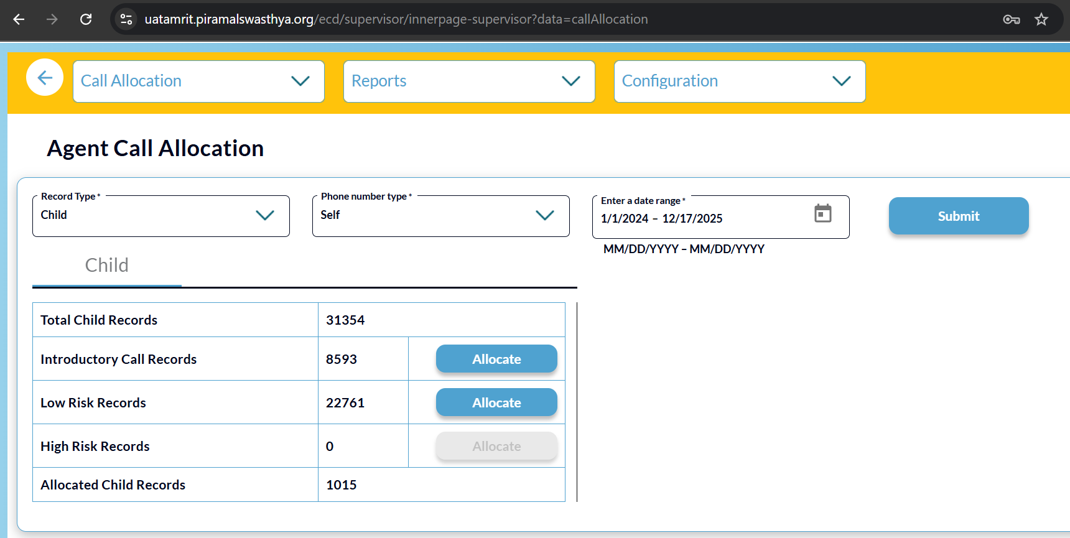The width and height of the screenshot is (1070, 538).
Task: Expand the Call Allocation menu
Action: (198, 81)
